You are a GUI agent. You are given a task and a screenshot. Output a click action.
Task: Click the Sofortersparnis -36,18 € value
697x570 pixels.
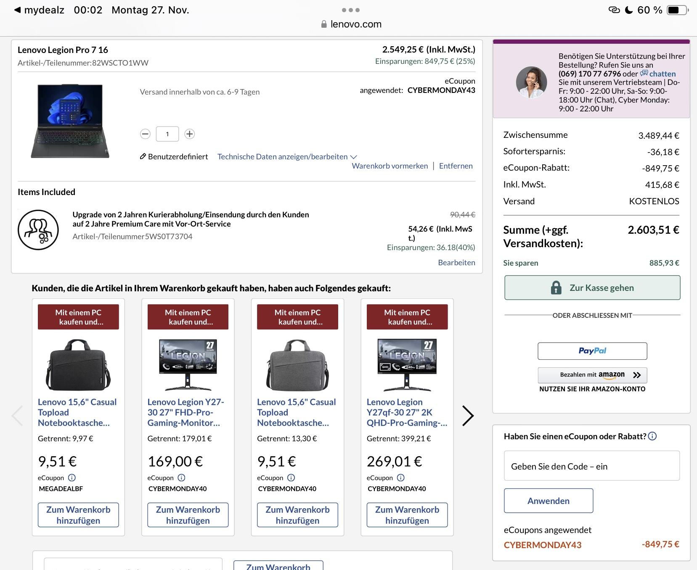coord(663,152)
